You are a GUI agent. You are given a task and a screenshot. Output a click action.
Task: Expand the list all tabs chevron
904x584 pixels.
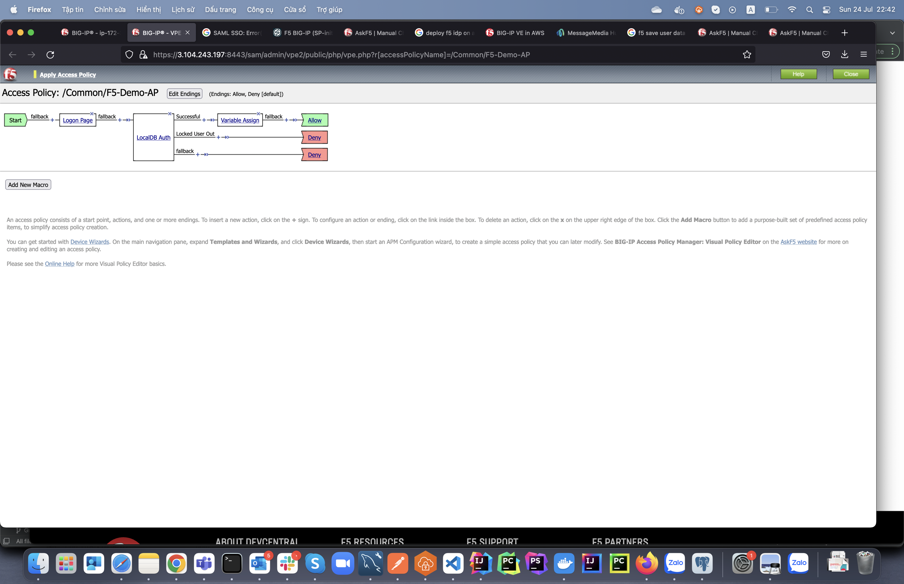click(x=892, y=33)
